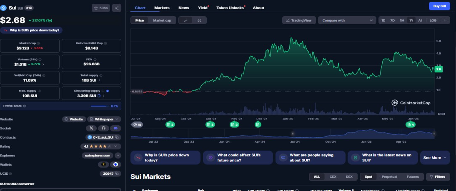
Task: Click the Sui coin logo
Action: coord(3,8)
